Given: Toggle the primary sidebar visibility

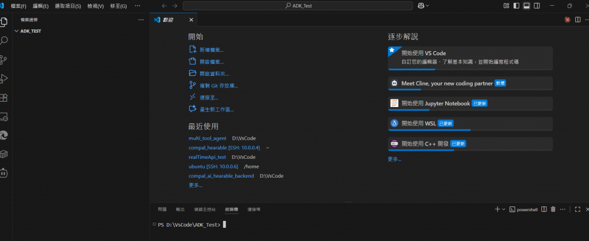Looking at the screenshot, I should [x=517, y=6].
